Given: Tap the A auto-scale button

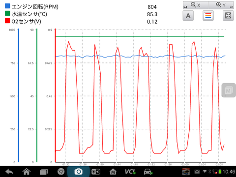Looking at the screenshot, I should (x=188, y=16).
